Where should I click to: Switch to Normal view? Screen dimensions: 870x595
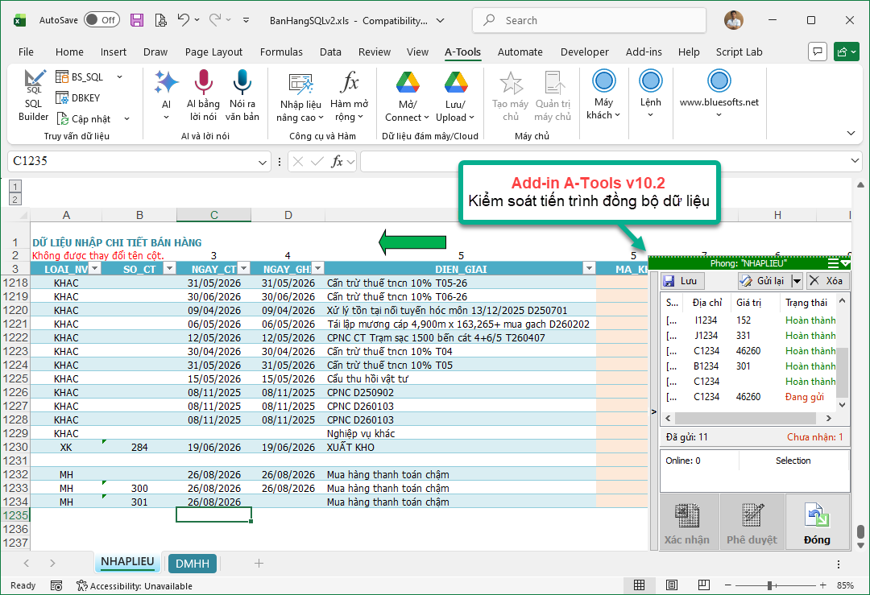pyautogui.click(x=639, y=585)
